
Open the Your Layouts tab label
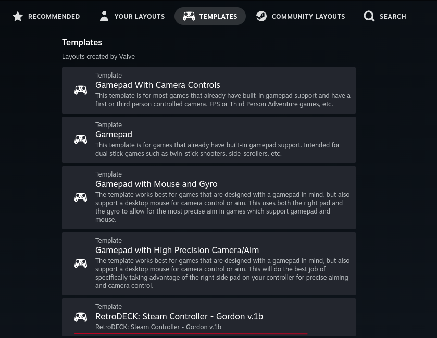(139, 17)
